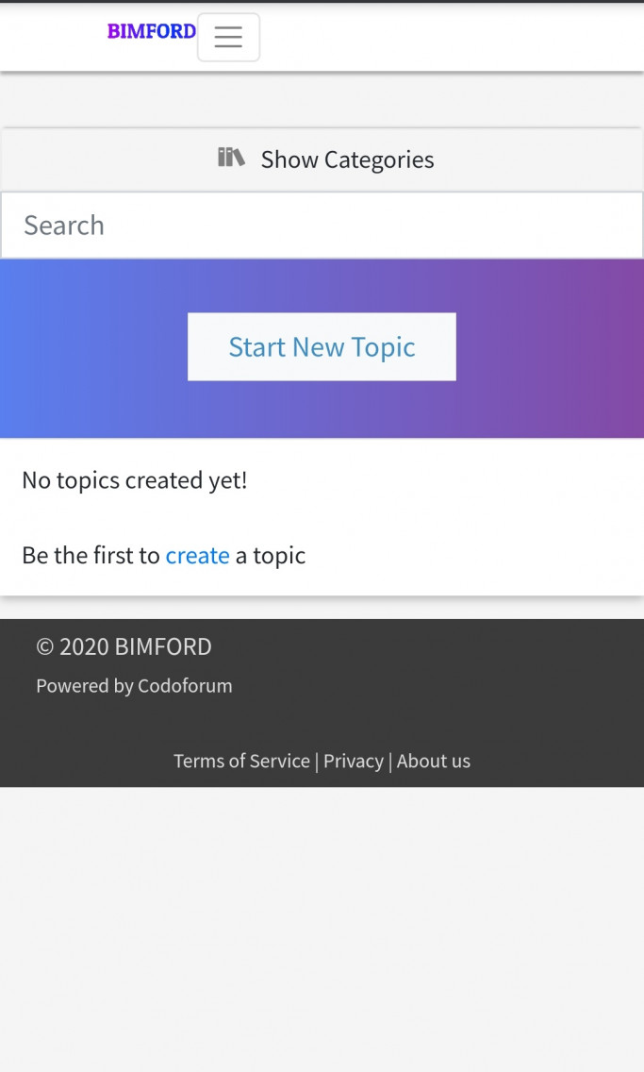Click the © 2020 BIMFORD copyright text
644x1072 pixels.
tap(124, 646)
